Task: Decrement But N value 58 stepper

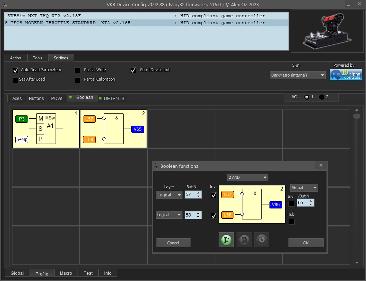Action: 198,217
